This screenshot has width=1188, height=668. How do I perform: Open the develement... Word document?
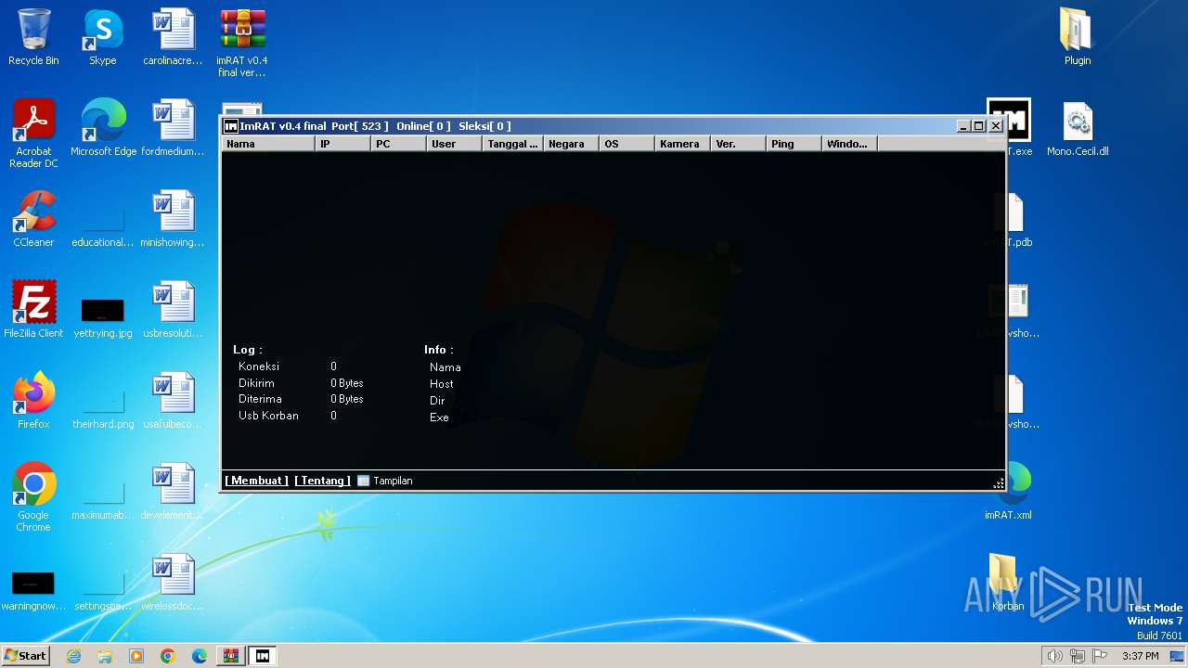tap(173, 492)
